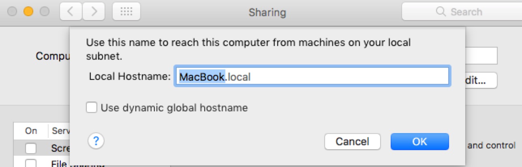Show all preferences grid button
522x167 pixels.
(126, 12)
